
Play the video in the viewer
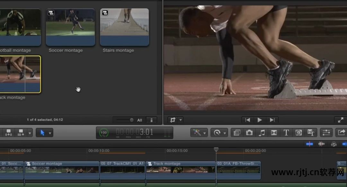click(260, 120)
